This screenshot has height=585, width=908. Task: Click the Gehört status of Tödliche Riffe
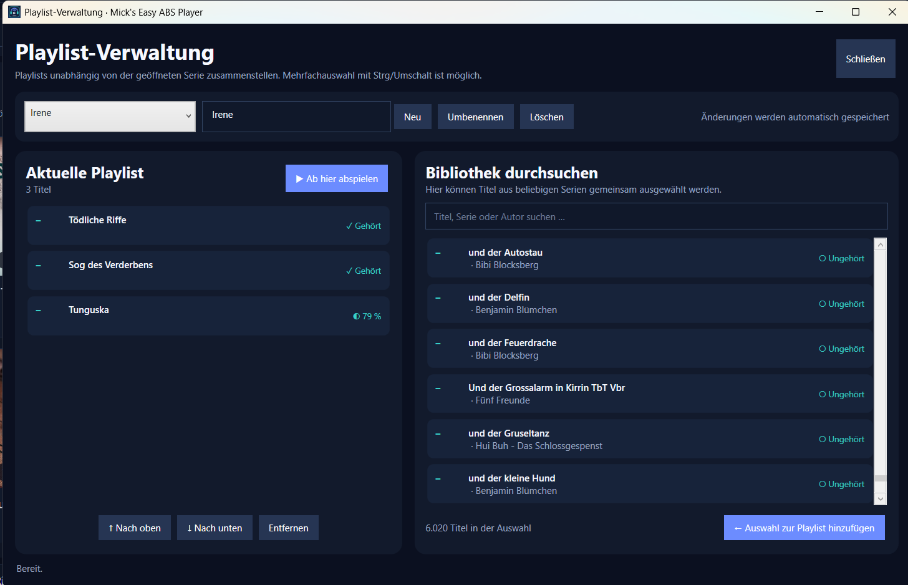364,226
